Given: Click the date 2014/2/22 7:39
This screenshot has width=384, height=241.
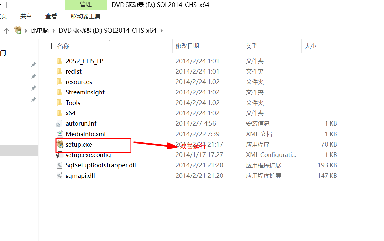Looking at the screenshot, I should [x=197, y=134].
